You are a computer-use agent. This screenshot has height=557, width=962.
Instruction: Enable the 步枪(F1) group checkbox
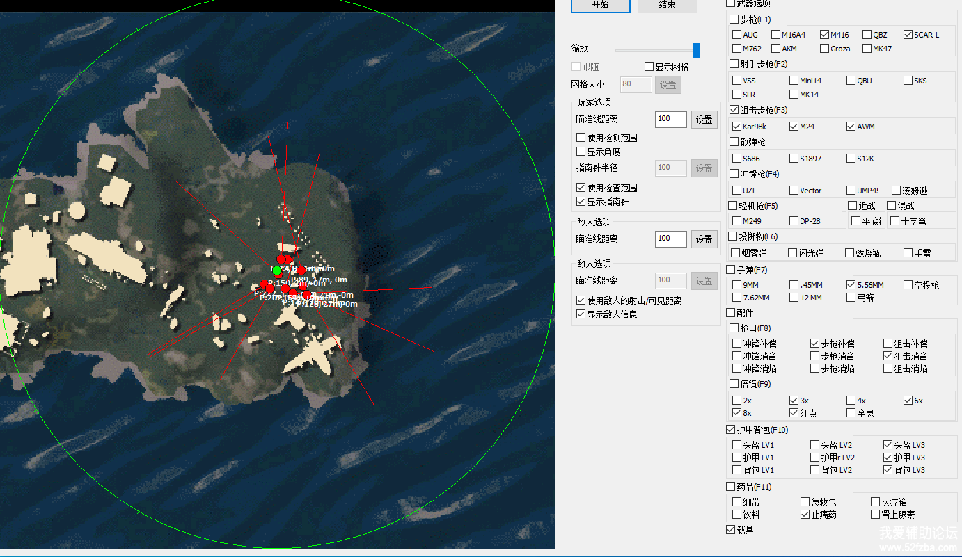(734, 19)
